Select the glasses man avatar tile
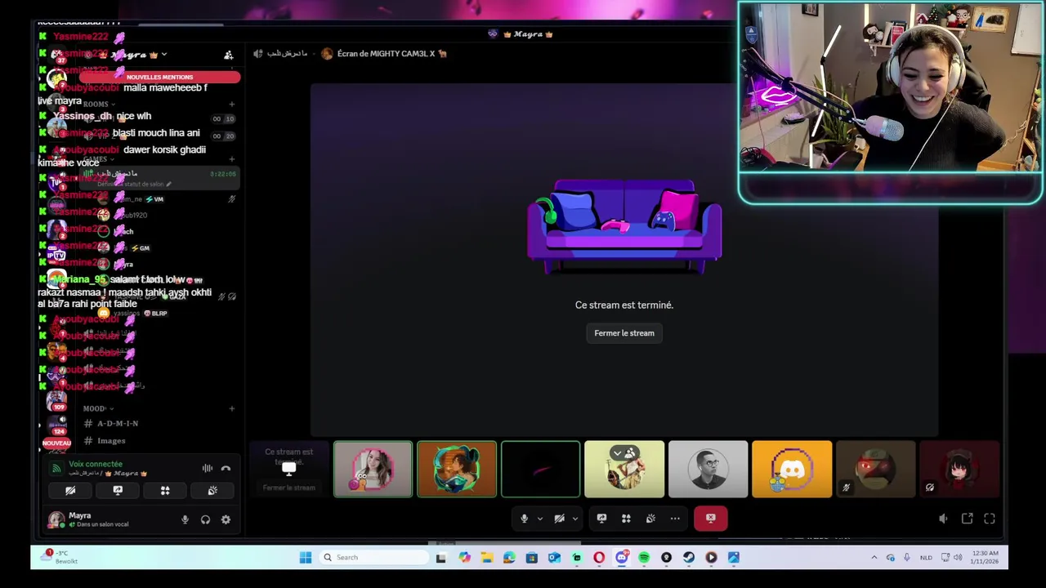1046x588 pixels. point(708,469)
